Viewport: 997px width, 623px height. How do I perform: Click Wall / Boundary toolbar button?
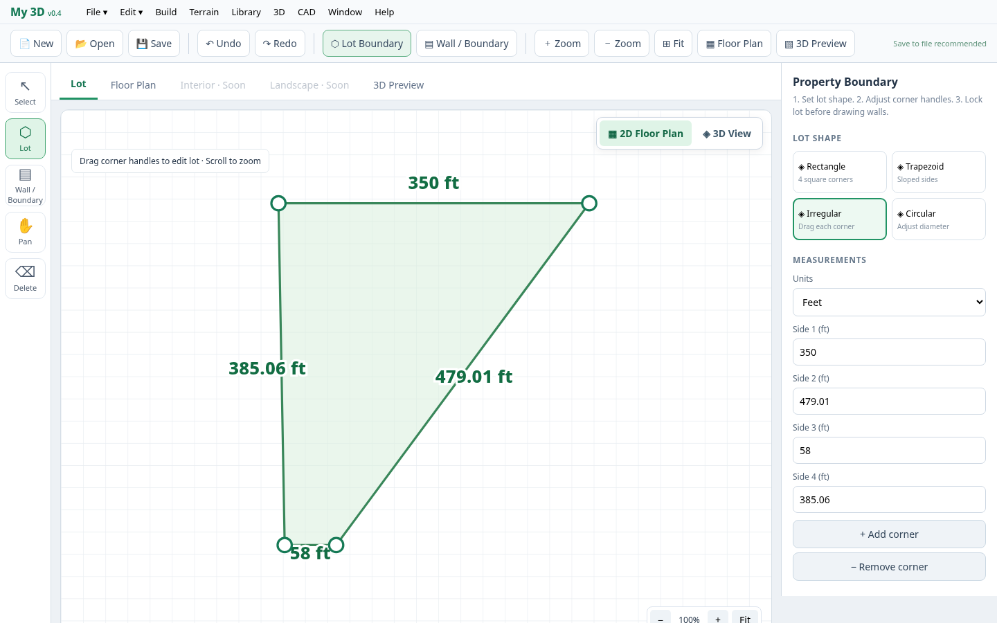[467, 43]
